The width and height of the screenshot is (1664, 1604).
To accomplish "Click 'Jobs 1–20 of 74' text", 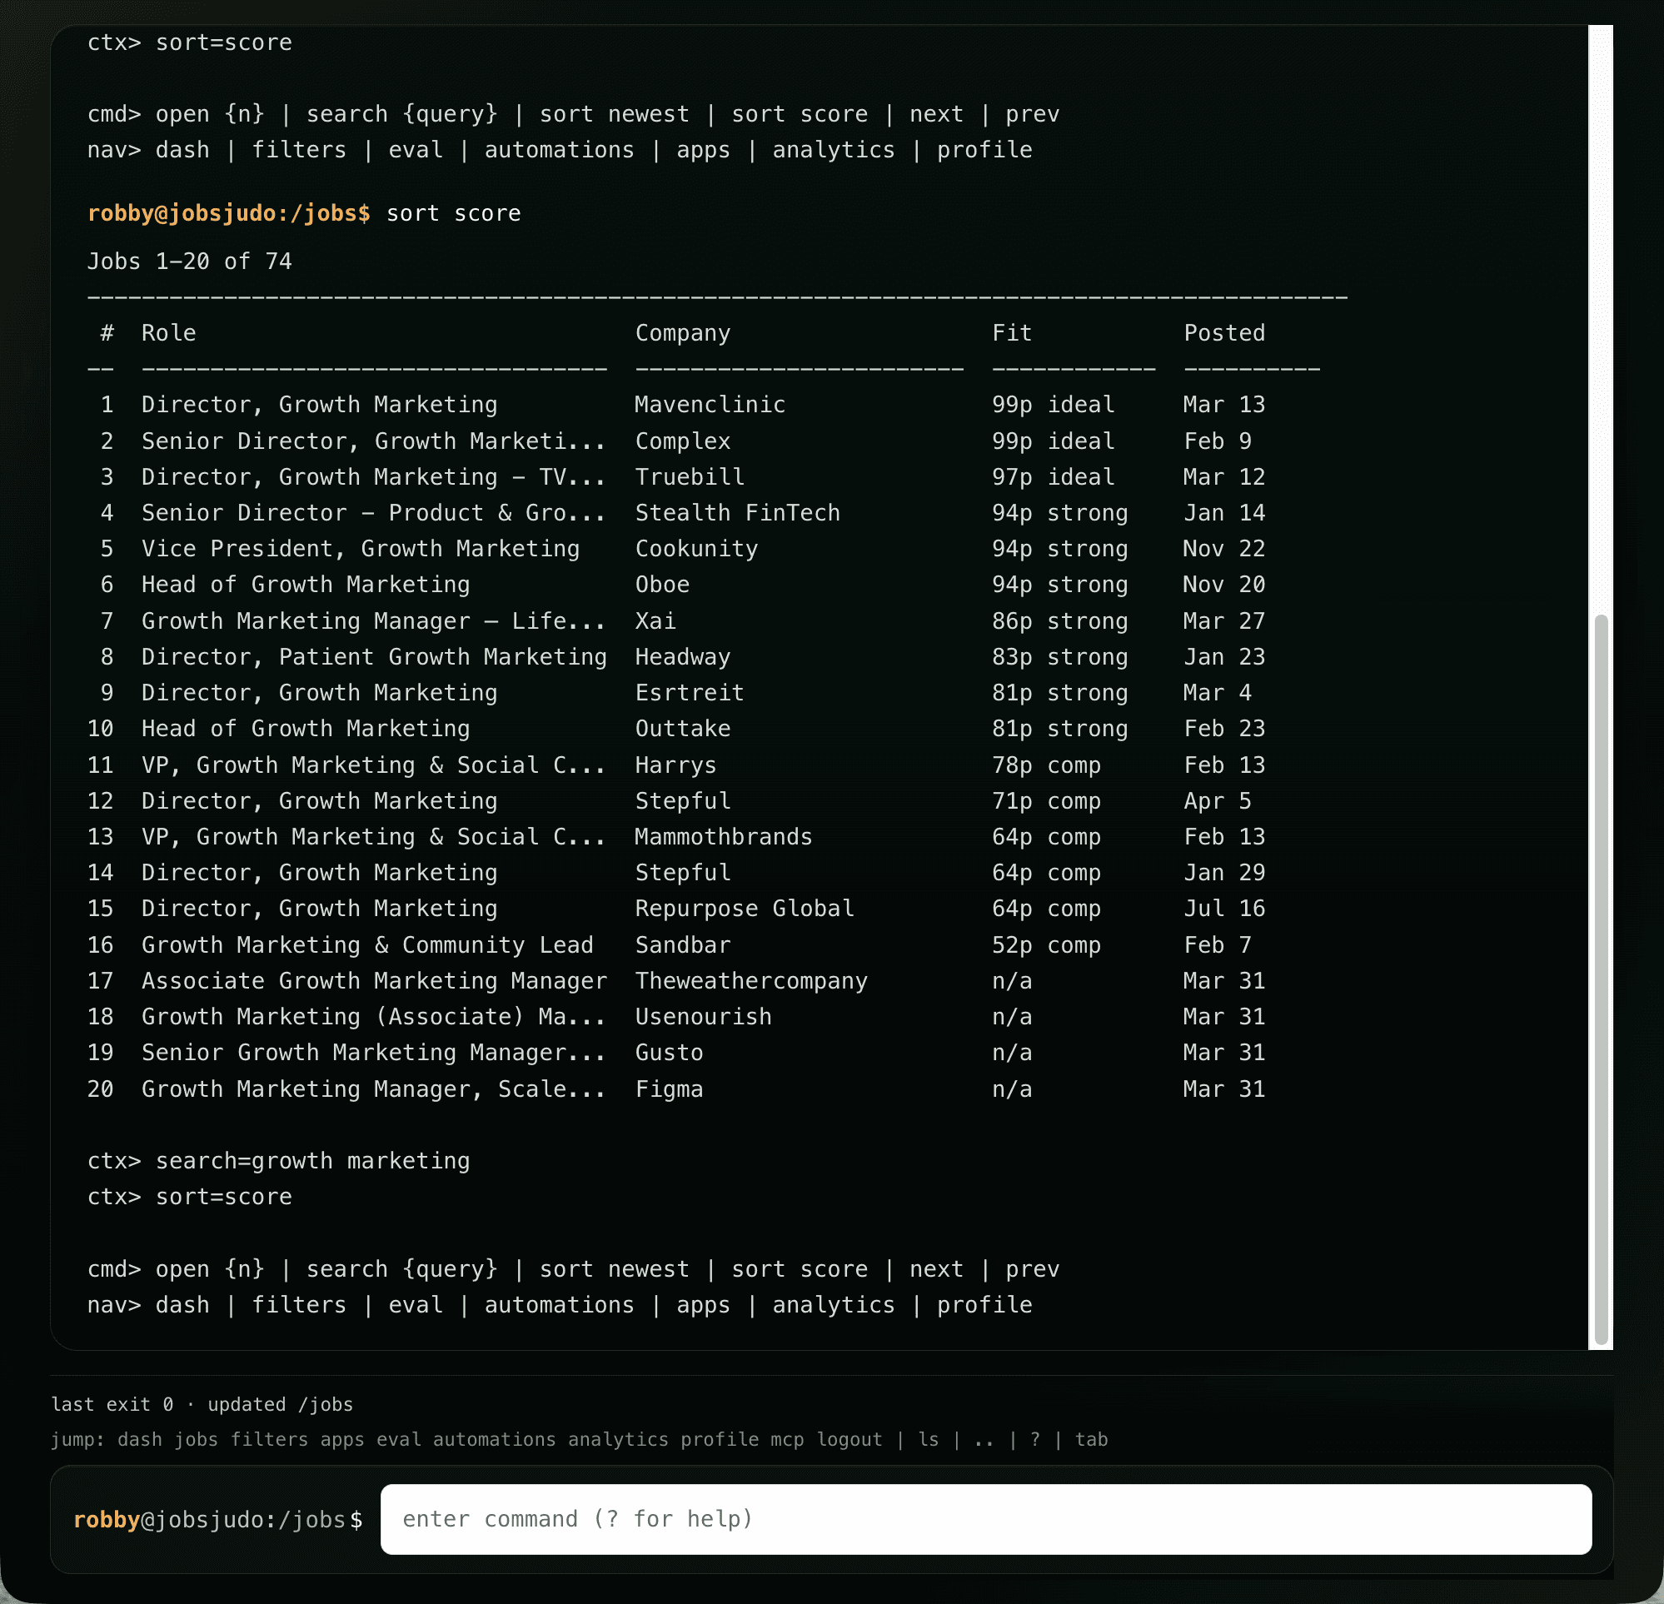I will 190,261.
